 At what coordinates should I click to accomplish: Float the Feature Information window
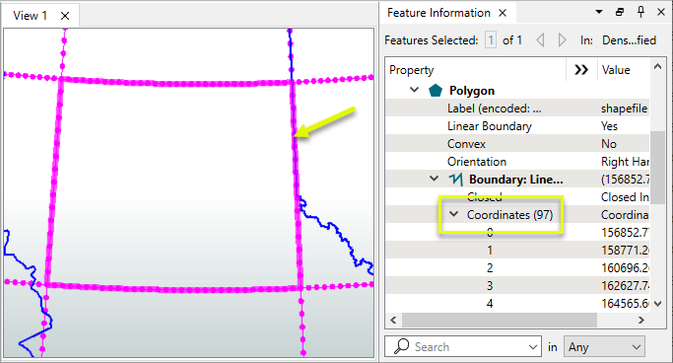tap(620, 12)
